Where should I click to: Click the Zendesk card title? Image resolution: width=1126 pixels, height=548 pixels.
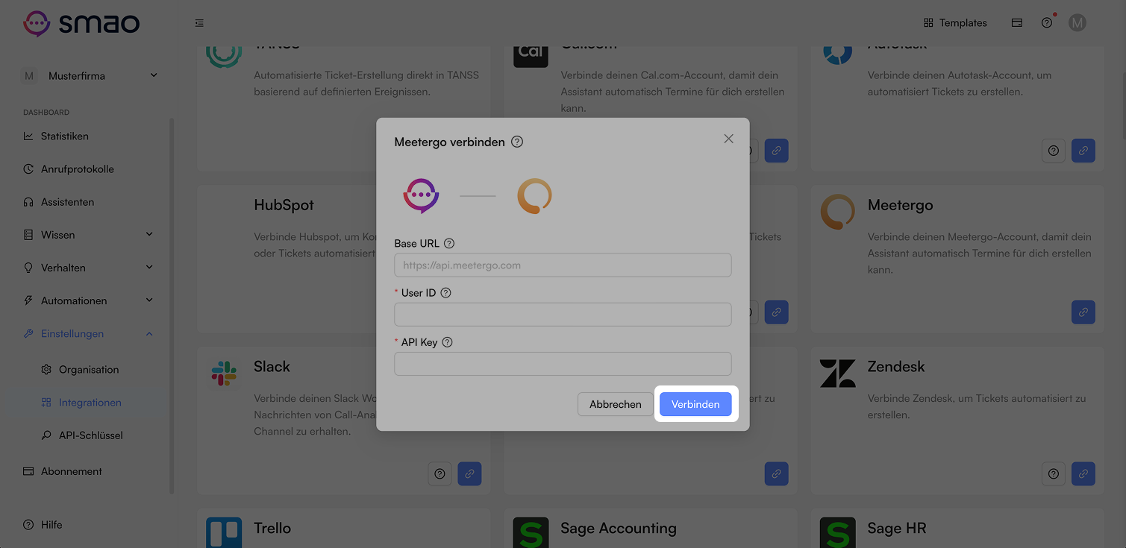(896, 367)
